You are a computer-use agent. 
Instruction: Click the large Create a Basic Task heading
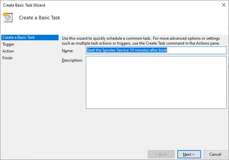(39, 18)
